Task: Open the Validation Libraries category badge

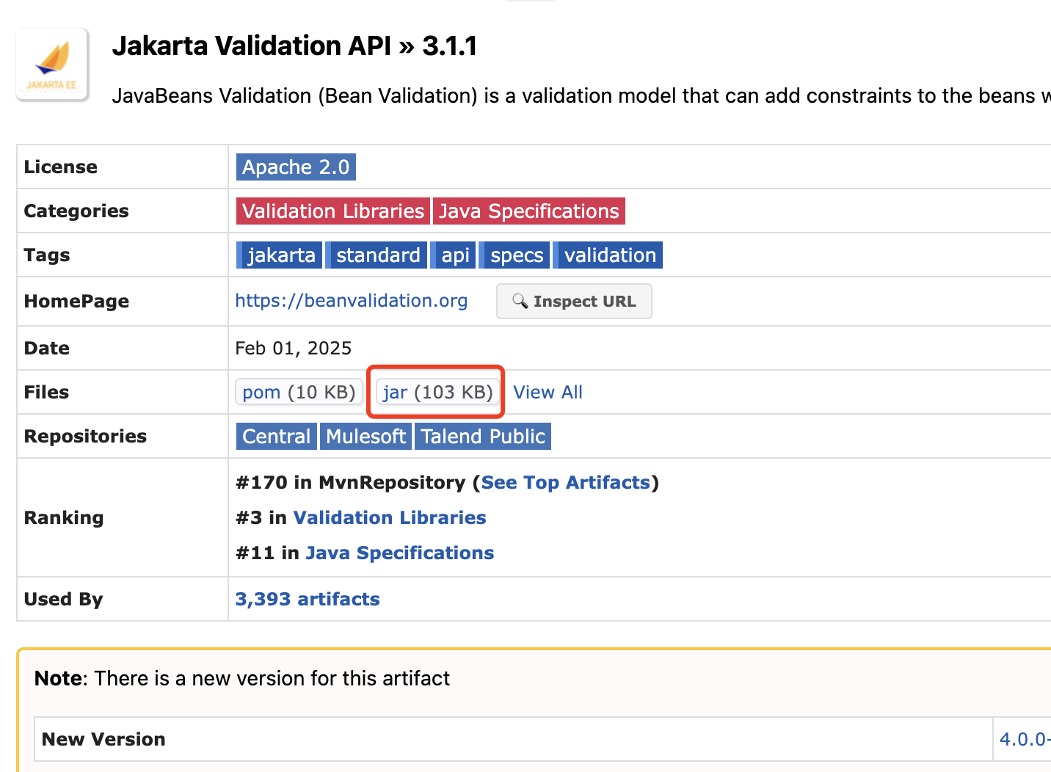Action: click(x=333, y=211)
